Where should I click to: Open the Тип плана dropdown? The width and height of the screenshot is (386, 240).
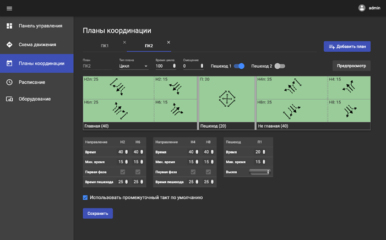point(134,66)
